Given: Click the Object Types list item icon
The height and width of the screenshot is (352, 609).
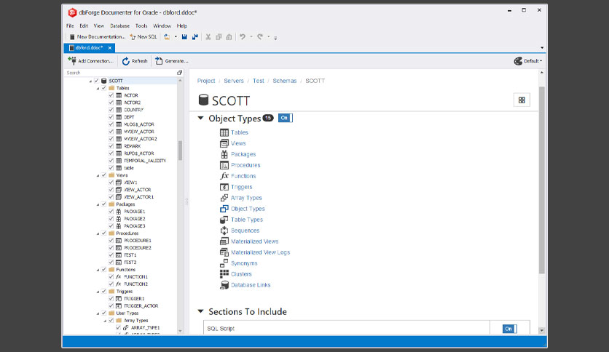Looking at the screenshot, I should [224, 209].
